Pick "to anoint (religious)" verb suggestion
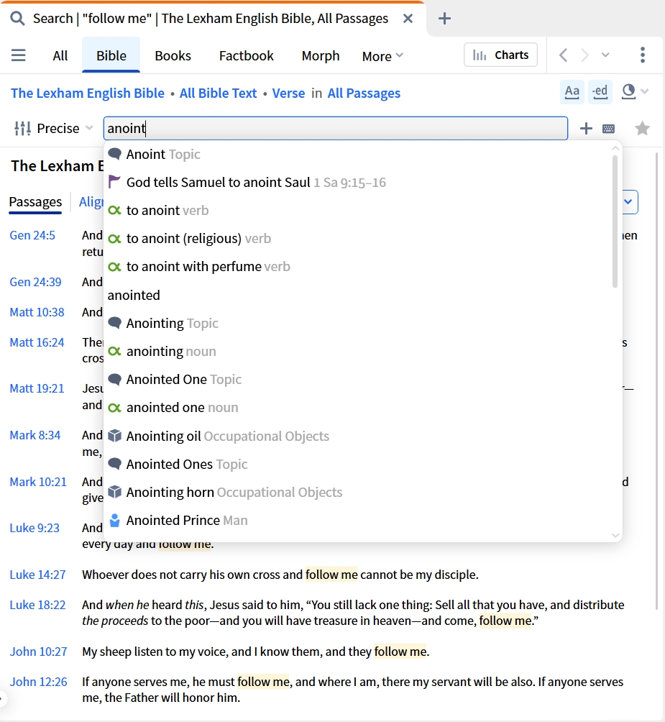The image size is (665, 722). pyautogui.click(x=359, y=239)
